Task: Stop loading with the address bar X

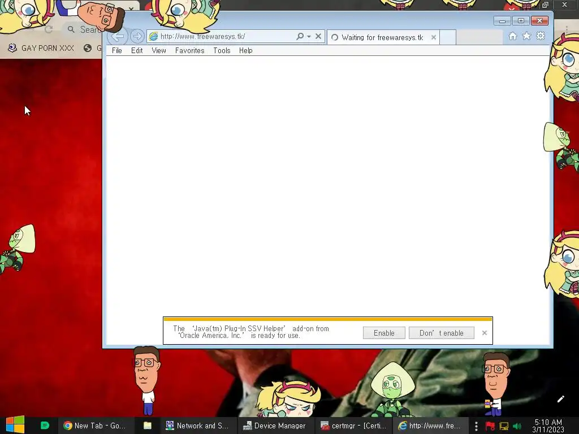Action: 318,36
